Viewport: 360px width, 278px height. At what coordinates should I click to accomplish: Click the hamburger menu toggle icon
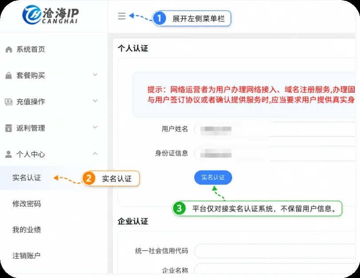click(x=122, y=16)
